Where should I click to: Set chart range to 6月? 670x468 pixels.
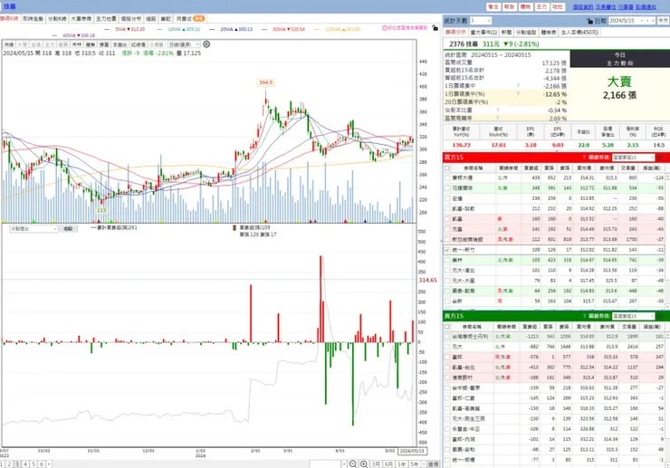(x=388, y=464)
